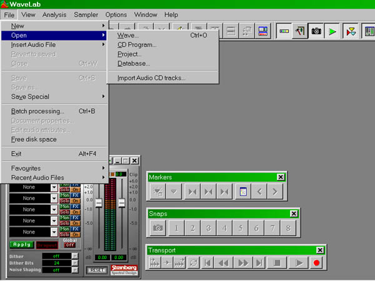Select Free disk space menu entry
Viewport: 375px width, 281px height.
[54, 139]
